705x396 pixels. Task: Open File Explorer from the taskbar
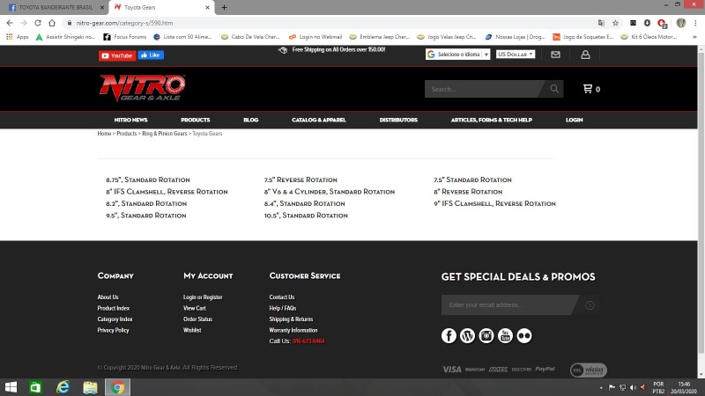pos(90,387)
